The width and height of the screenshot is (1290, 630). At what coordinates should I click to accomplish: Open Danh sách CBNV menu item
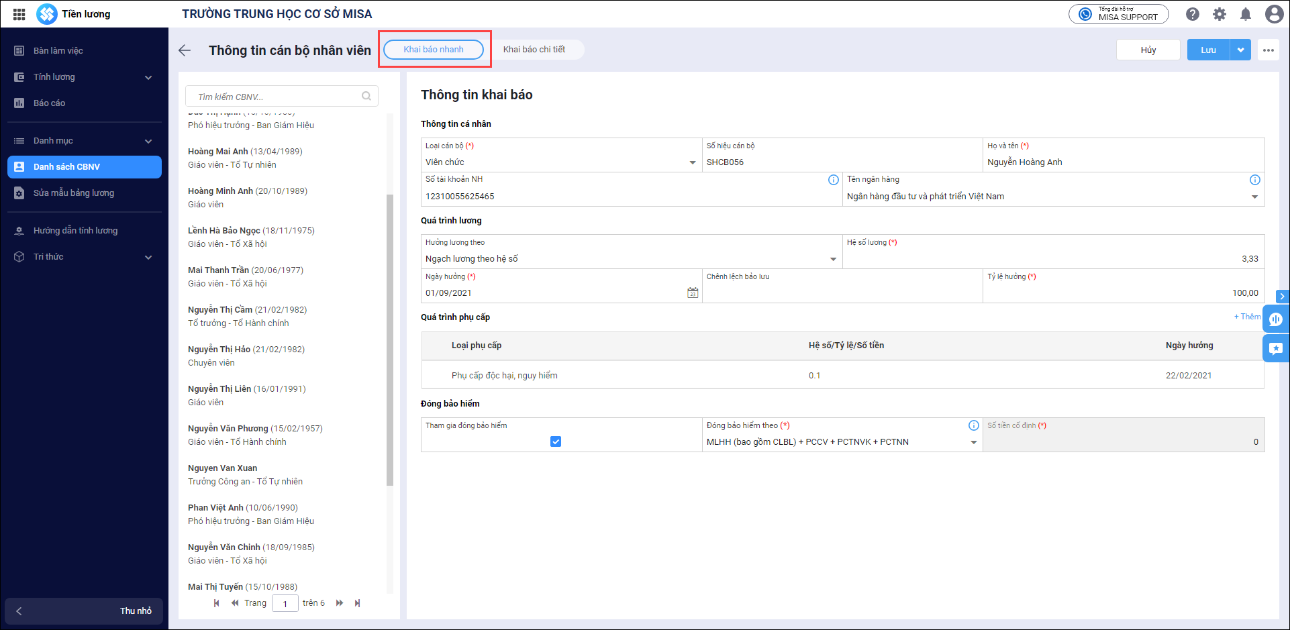85,167
